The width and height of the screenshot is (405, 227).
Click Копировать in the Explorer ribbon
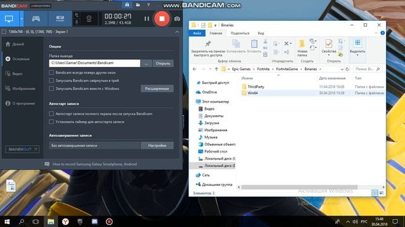point(236,47)
